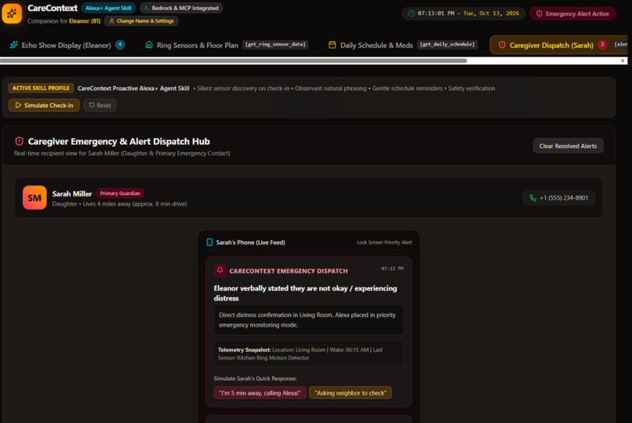Call Sarah at +1 (555) 234-8901
Image resolution: width=632 pixels, height=423 pixels.
click(558, 197)
